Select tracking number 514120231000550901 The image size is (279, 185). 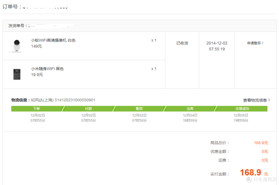click(75, 100)
